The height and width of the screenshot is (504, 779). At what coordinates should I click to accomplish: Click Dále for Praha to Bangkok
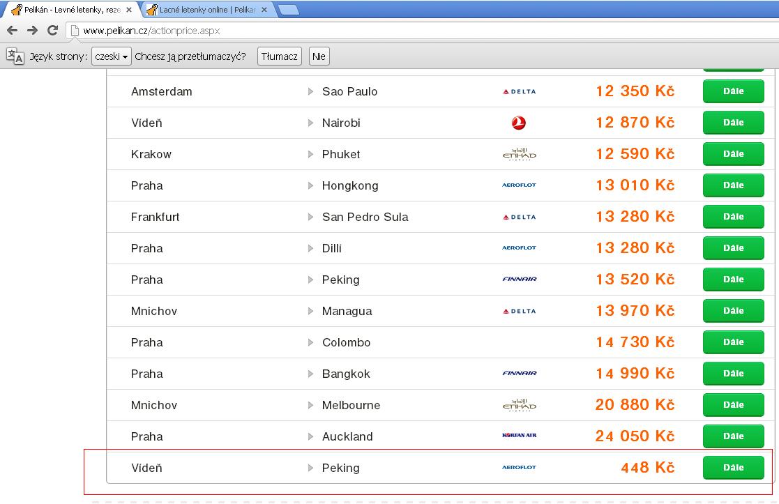click(x=733, y=374)
